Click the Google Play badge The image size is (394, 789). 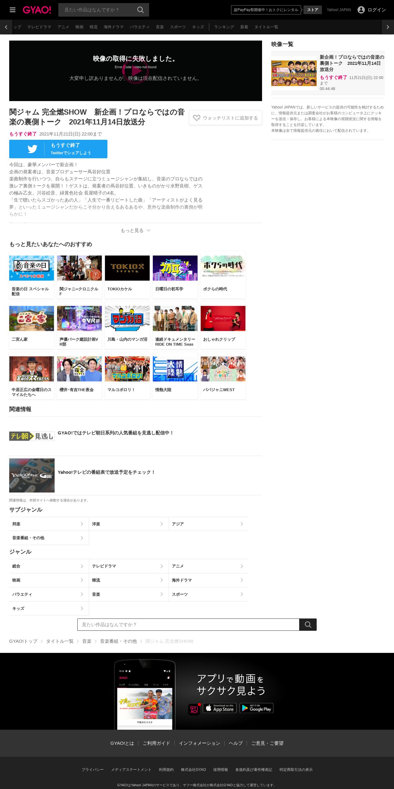(x=257, y=708)
